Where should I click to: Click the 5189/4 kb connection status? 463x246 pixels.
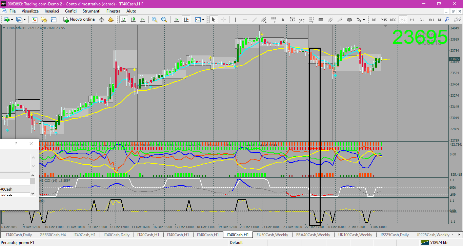pos(434,242)
